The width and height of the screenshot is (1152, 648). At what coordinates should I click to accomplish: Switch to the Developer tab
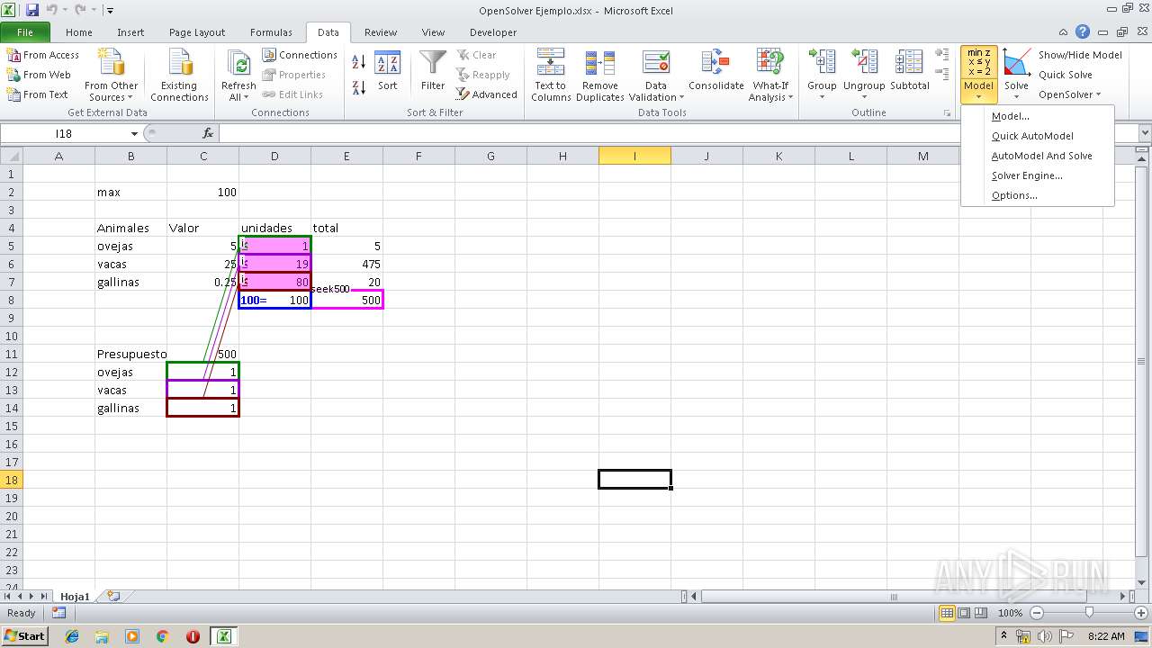[493, 32]
